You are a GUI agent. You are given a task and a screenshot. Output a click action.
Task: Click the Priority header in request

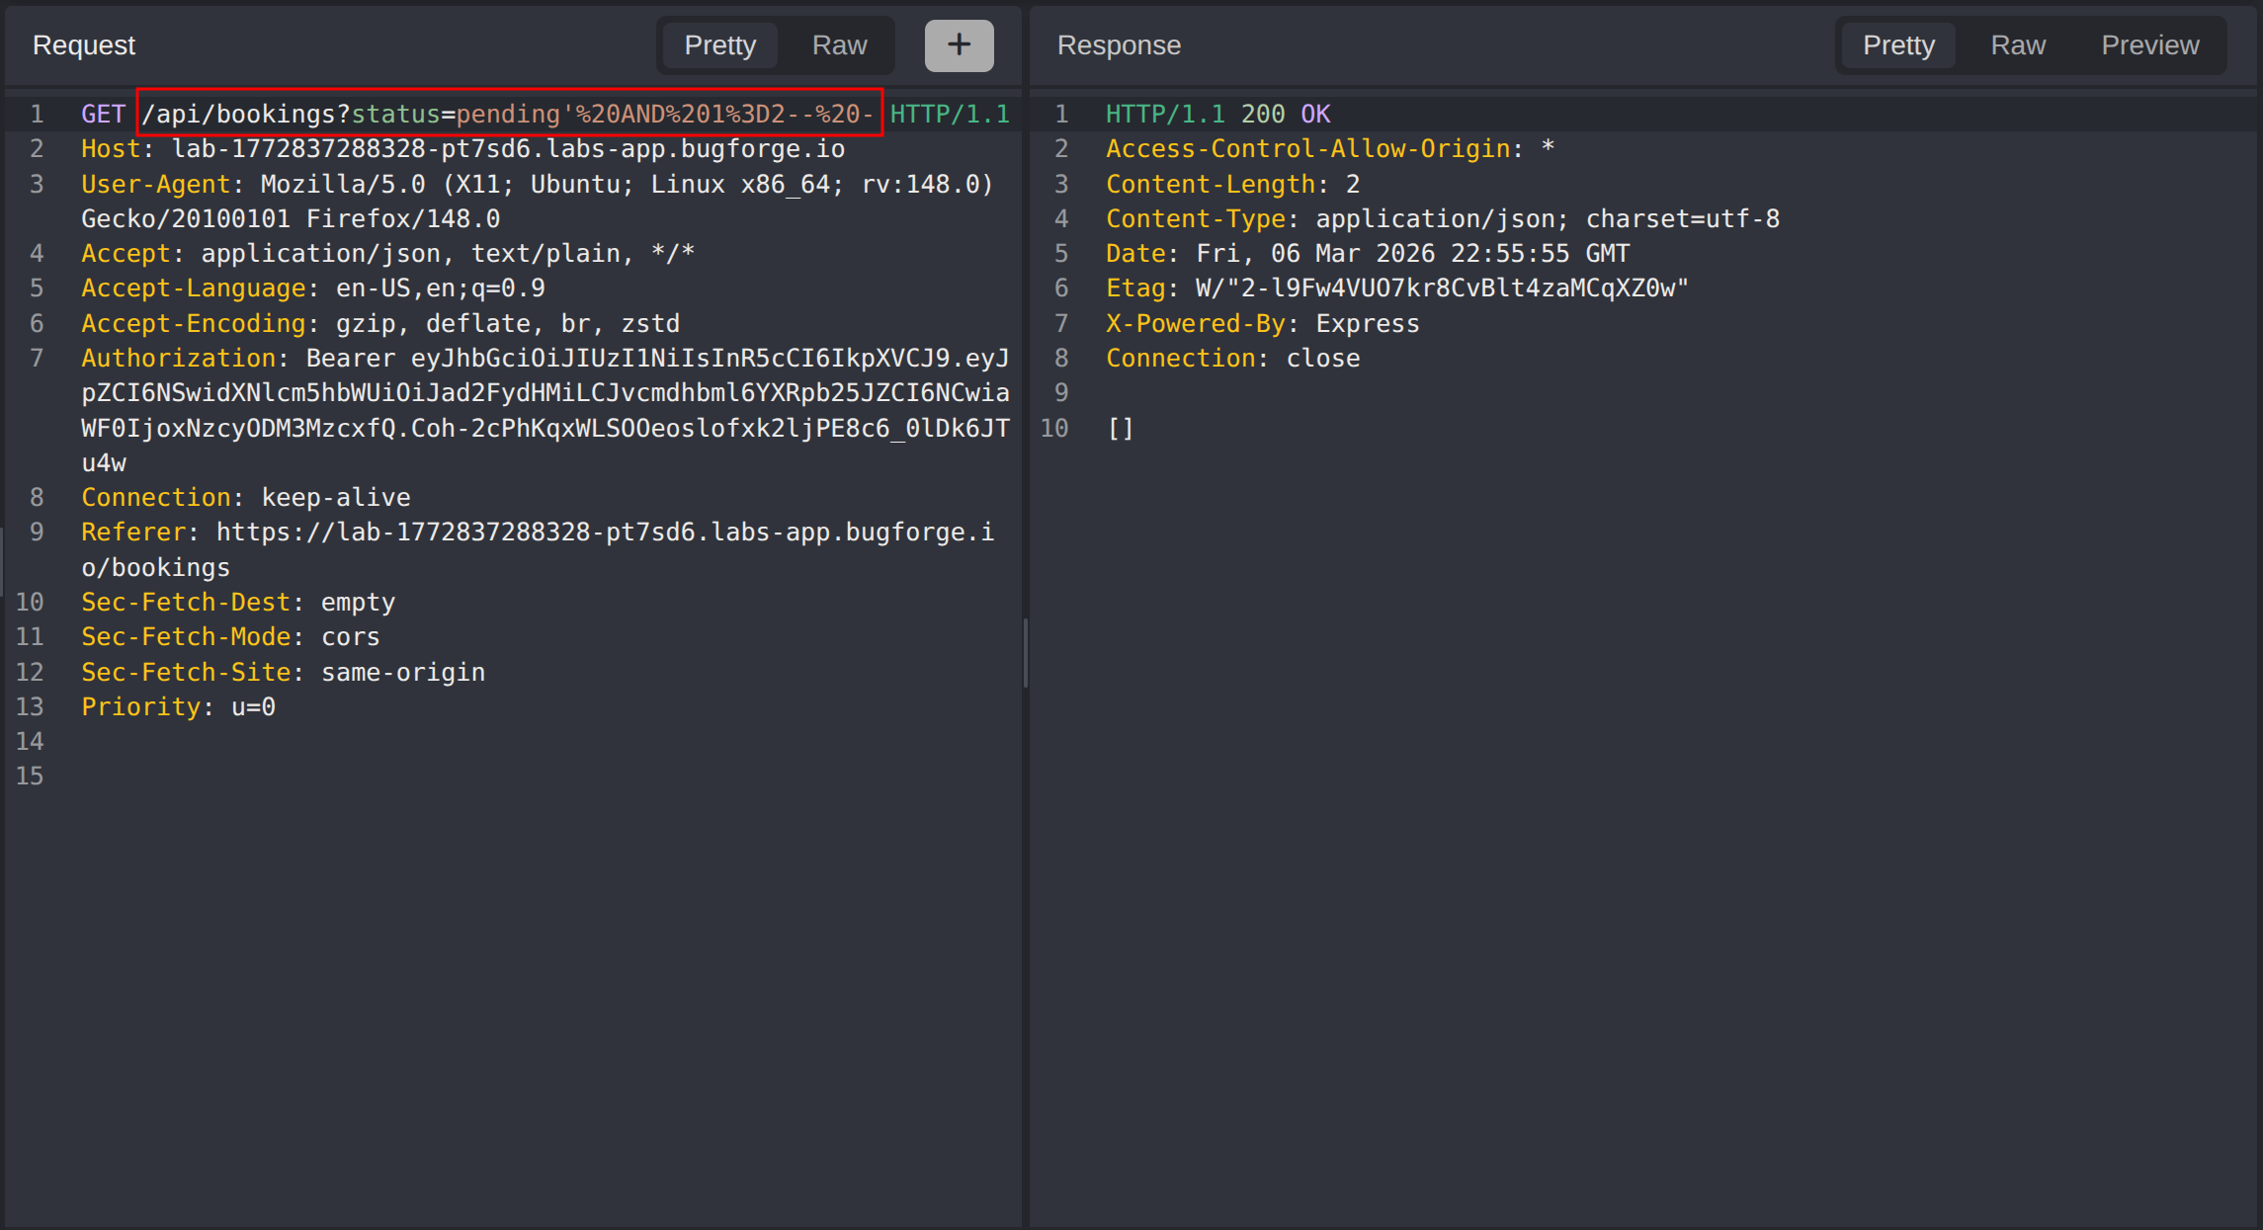point(140,706)
